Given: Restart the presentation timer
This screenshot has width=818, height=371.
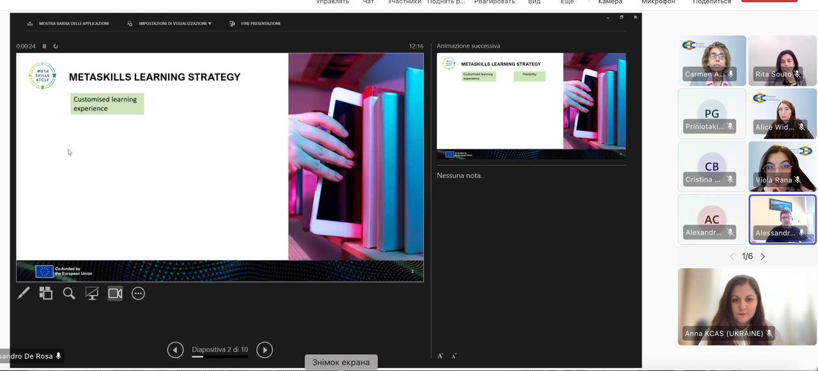Looking at the screenshot, I should (x=56, y=46).
